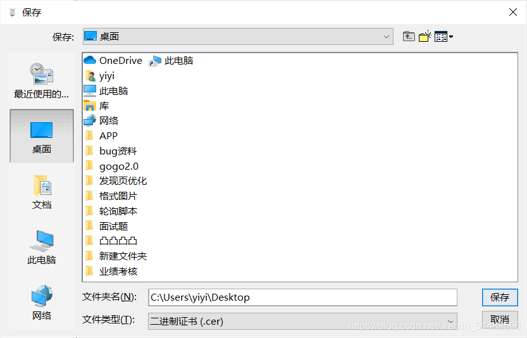Select 网络 item in file list
The image size is (527, 338).
point(101,121)
